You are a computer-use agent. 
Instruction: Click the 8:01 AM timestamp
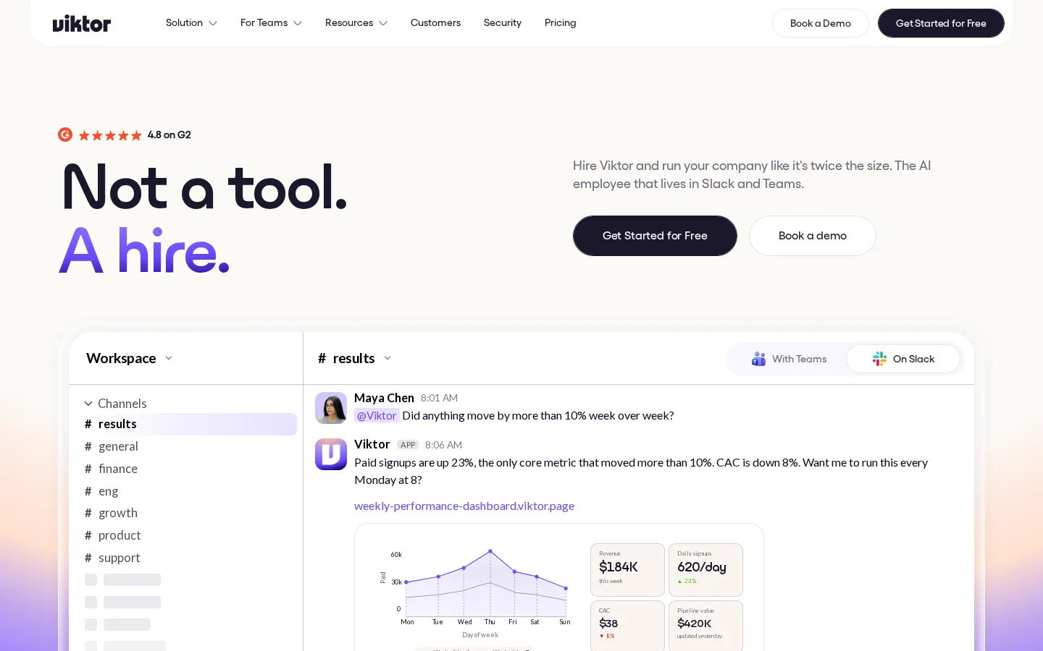click(439, 398)
